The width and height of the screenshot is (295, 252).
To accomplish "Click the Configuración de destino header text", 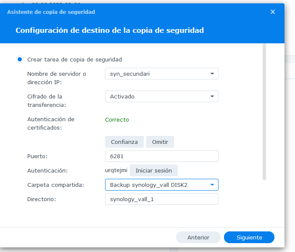I will pyautogui.click(x=109, y=30).
